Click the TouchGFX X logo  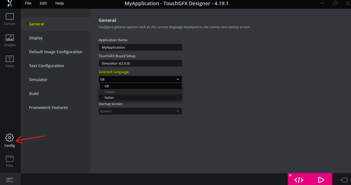click(x=9, y=4)
